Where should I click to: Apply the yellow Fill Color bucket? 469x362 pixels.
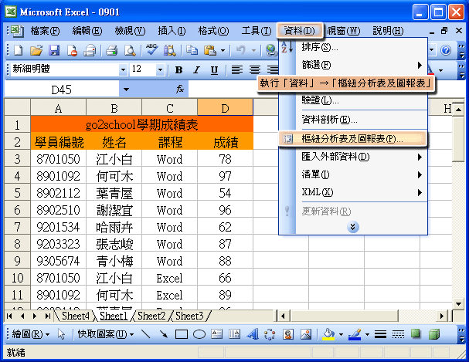328,334
